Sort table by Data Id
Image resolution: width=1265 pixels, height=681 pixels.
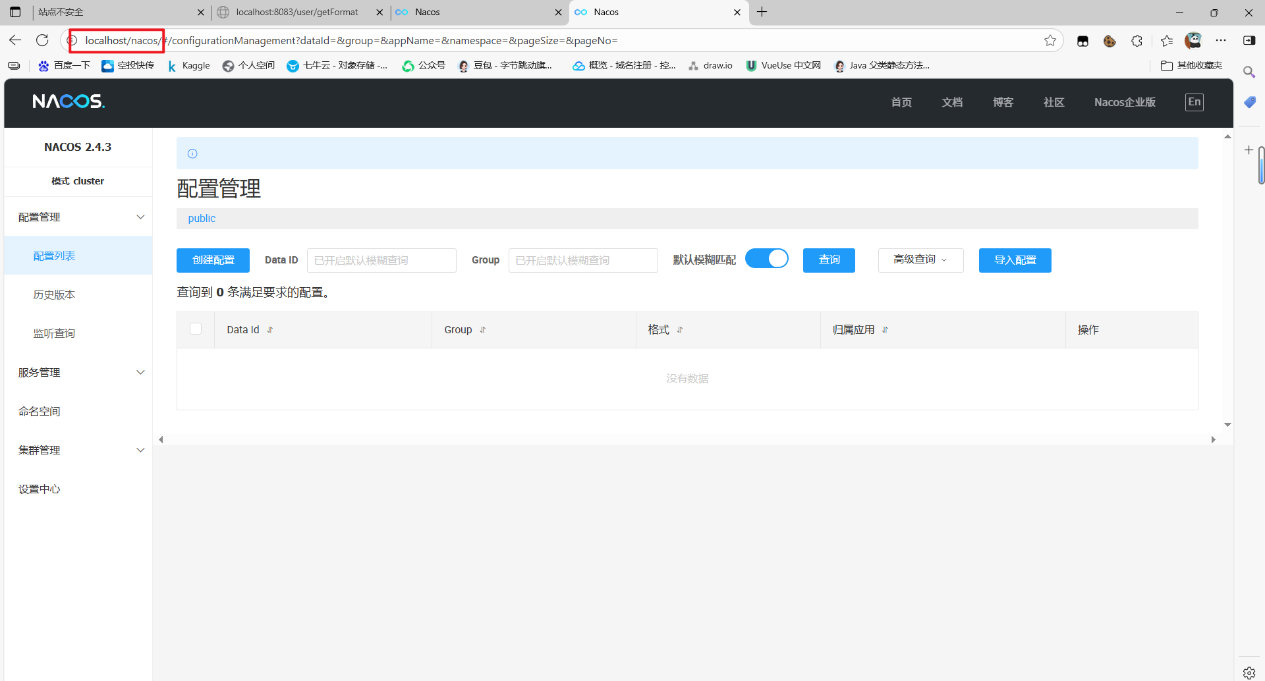(x=269, y=330)
